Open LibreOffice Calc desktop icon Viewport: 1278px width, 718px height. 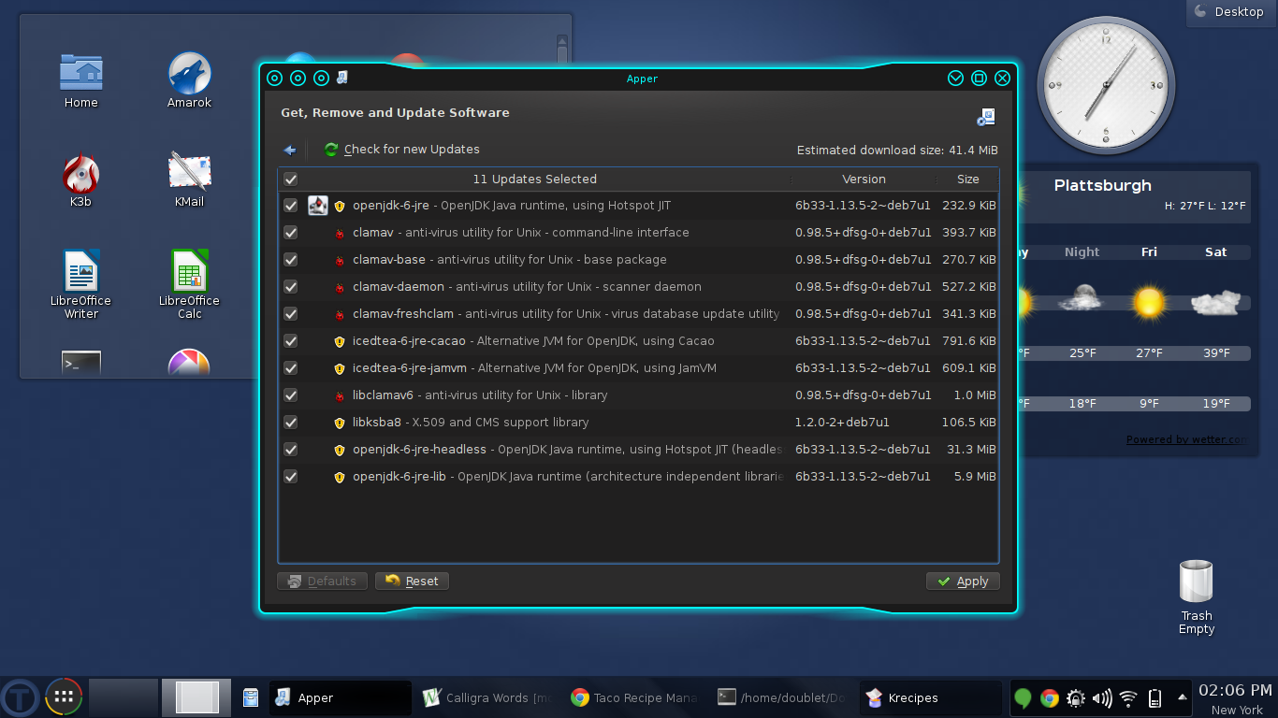tap(190, 271)
